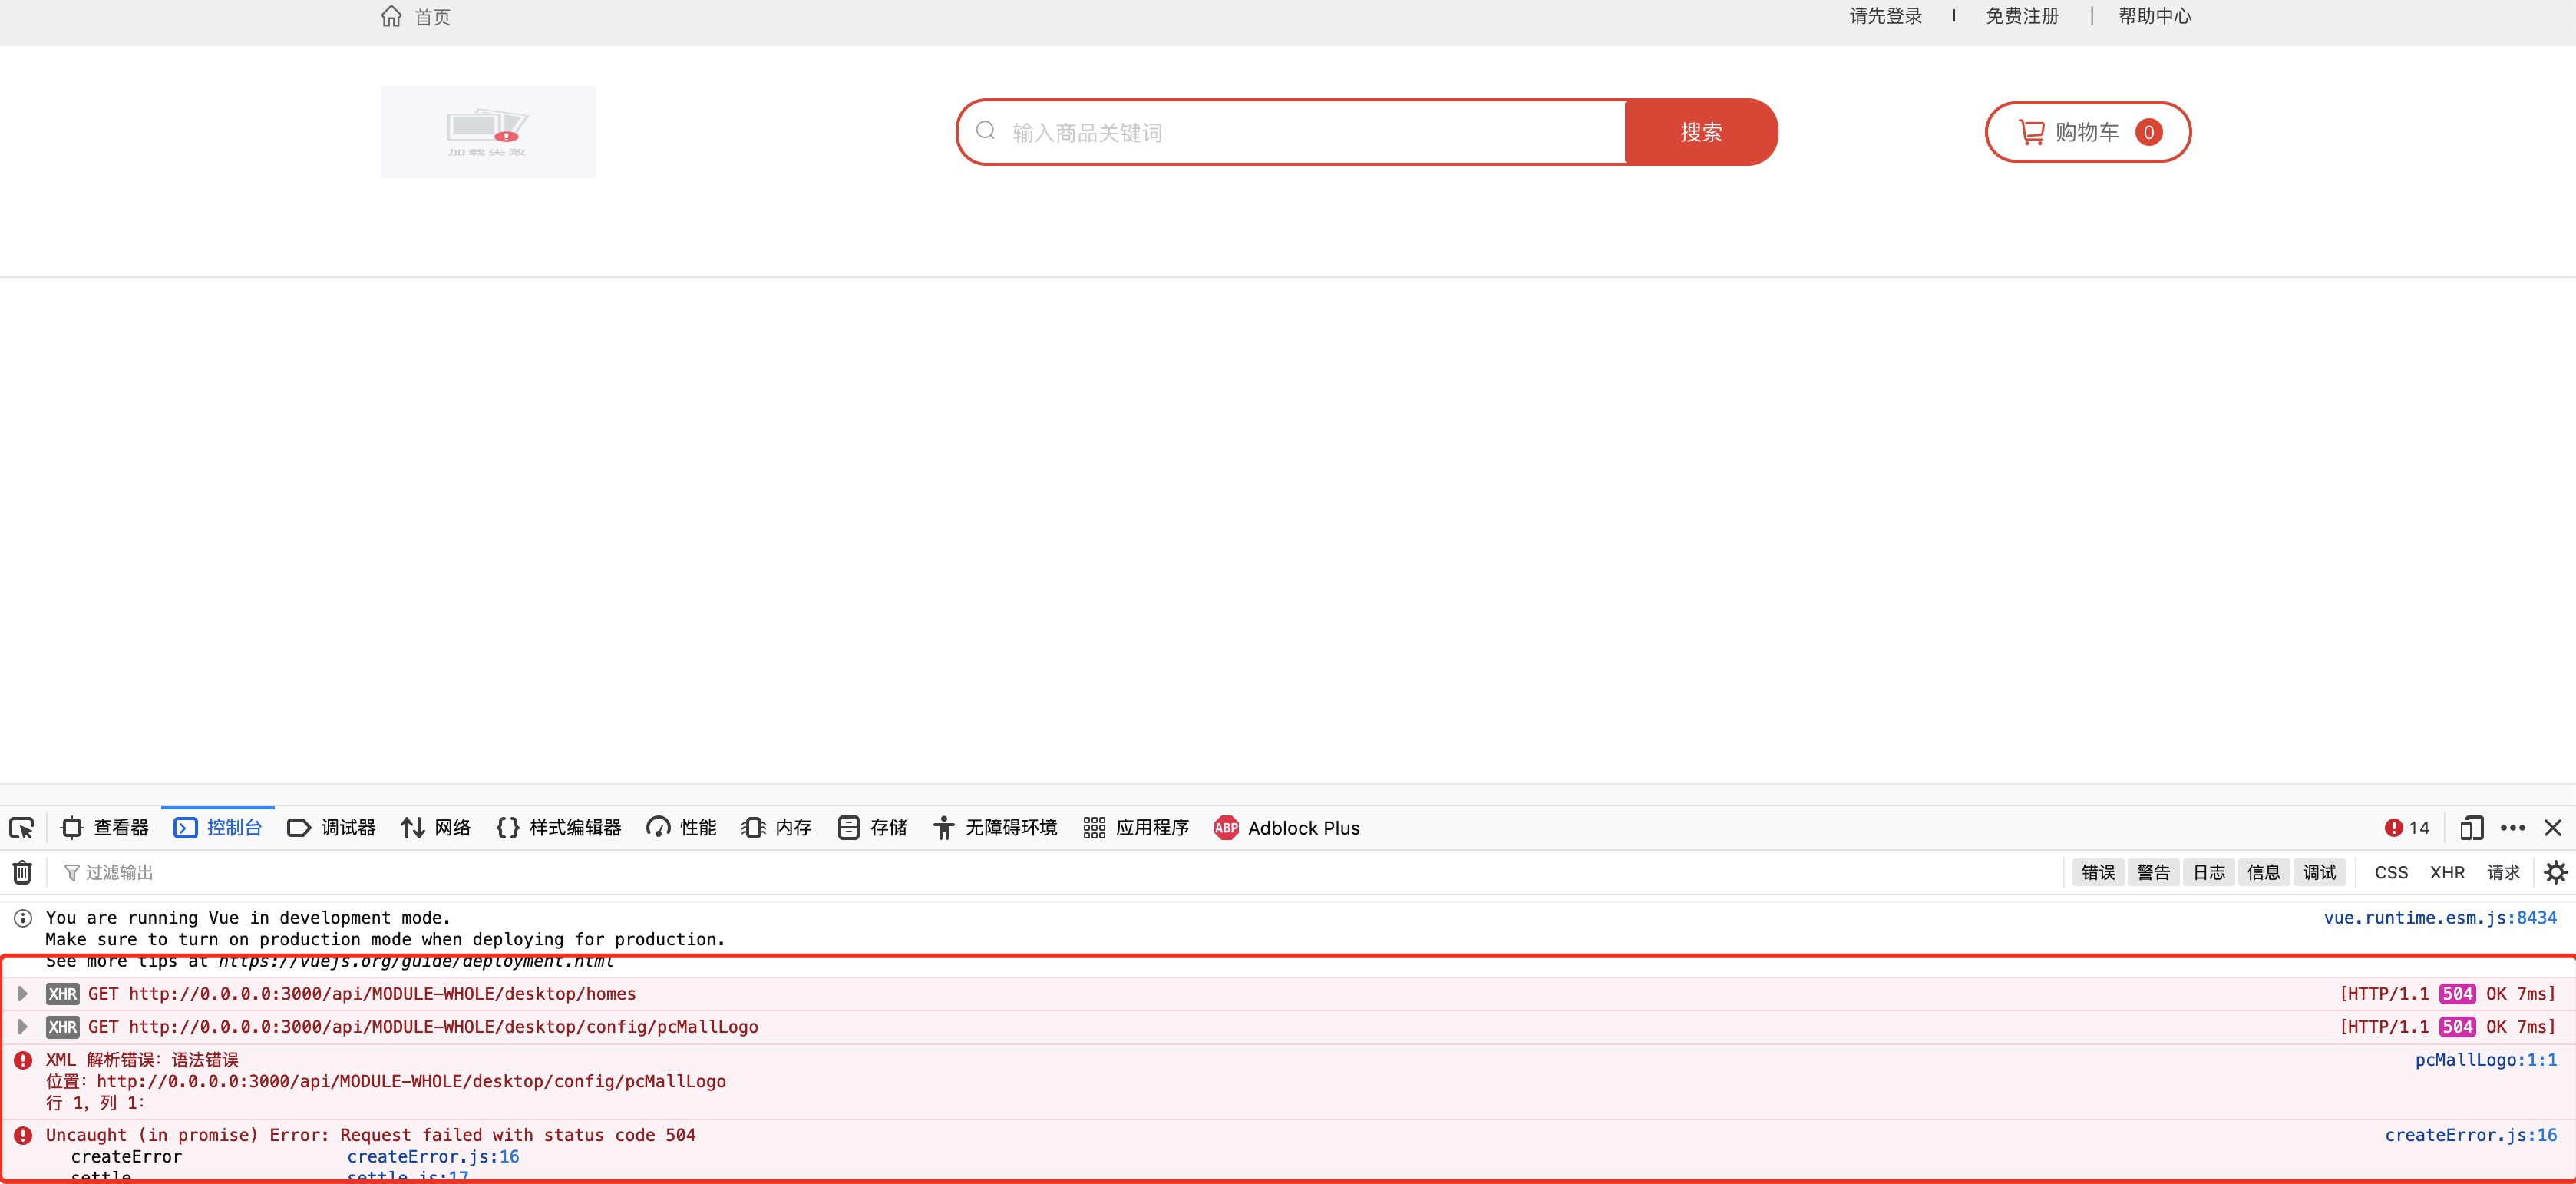The height and width of the screenshot is (1184, 2576).
Task: Open console settings gear icon
Action: tap(2555, 873)
